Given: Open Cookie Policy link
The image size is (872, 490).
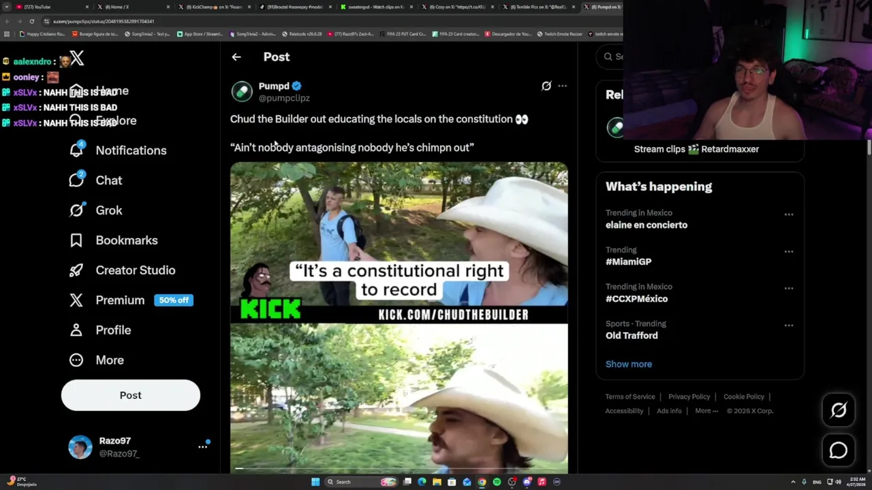Looking at the screenshot, I should (x=744, y=397).
